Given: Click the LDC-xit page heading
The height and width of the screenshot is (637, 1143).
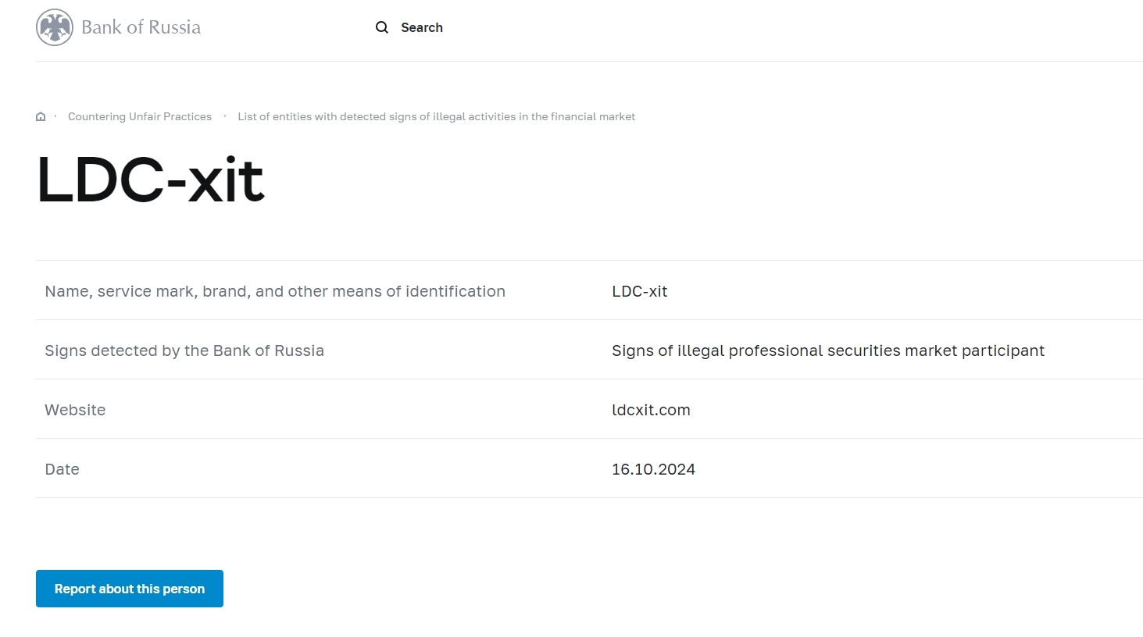Looking at the screenshot, I should (x=151, y=180).
